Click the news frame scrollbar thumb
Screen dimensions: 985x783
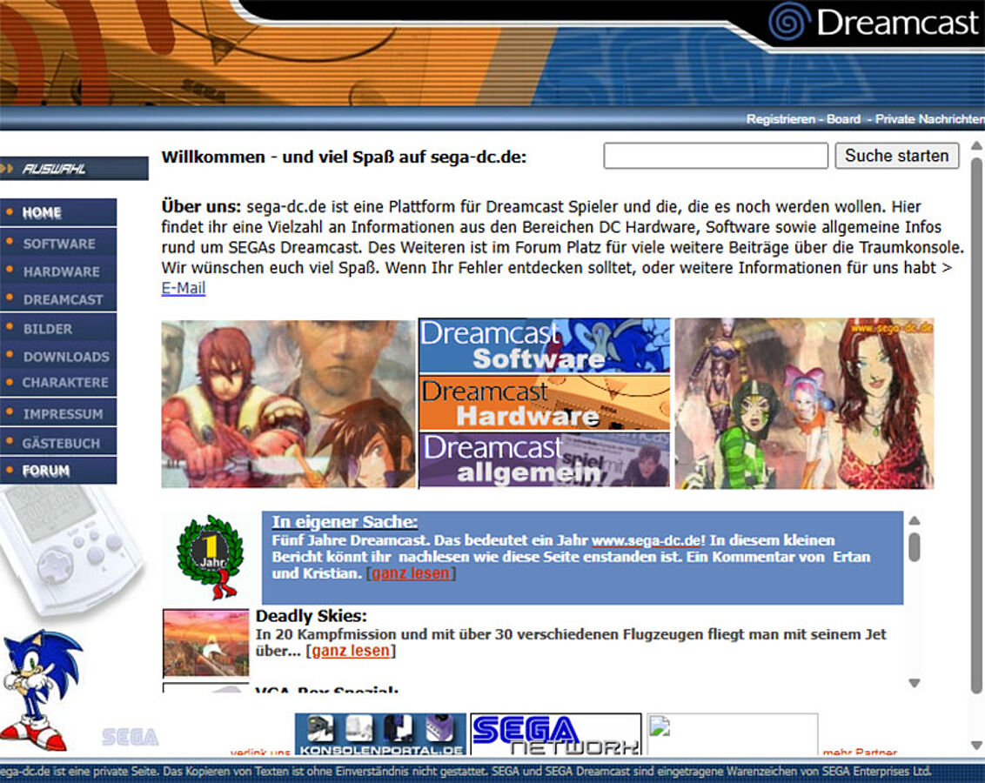(x=915, y=546)
